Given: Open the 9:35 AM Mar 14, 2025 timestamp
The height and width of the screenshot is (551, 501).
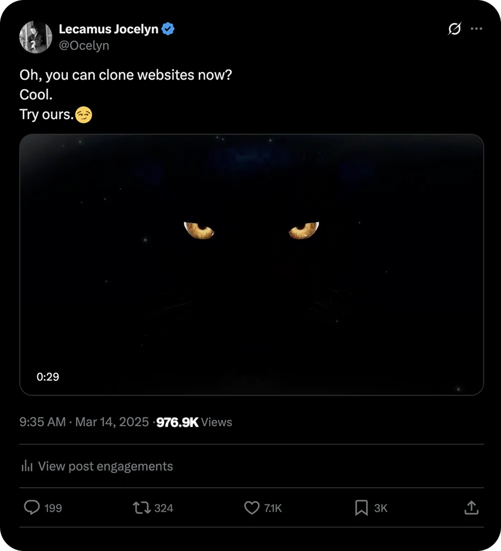Looking at the screenshot, I should pos(84,422).
